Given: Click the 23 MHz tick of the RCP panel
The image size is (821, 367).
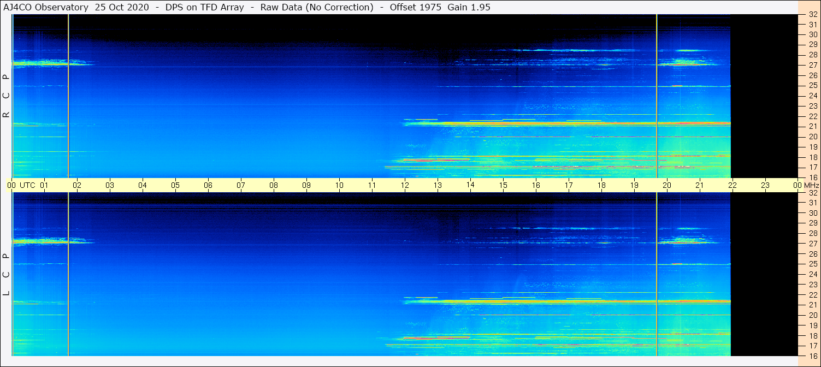Looking at the screenshot, I should point(812,106).
